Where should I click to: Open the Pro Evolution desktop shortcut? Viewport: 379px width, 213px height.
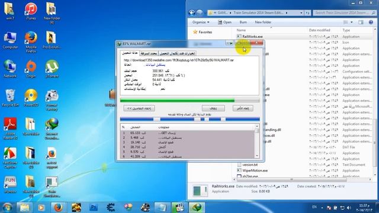click(x=52, y=40)
